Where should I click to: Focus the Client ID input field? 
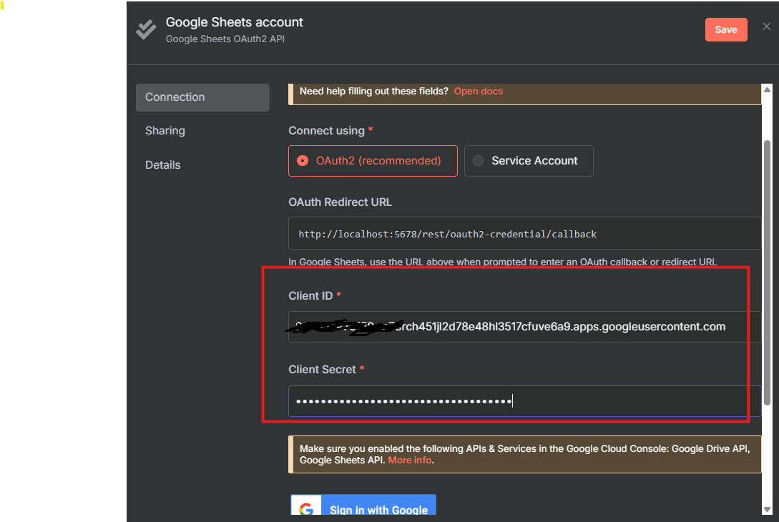pyautogui.click(x=524, y=327)
